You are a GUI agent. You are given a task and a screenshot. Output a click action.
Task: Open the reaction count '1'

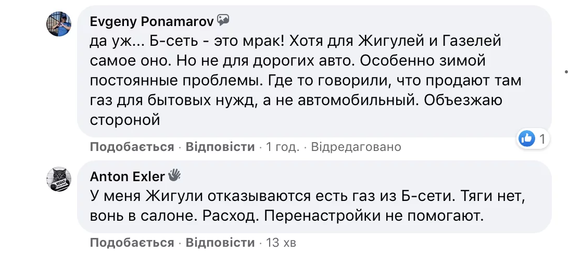tap(542, 139)
